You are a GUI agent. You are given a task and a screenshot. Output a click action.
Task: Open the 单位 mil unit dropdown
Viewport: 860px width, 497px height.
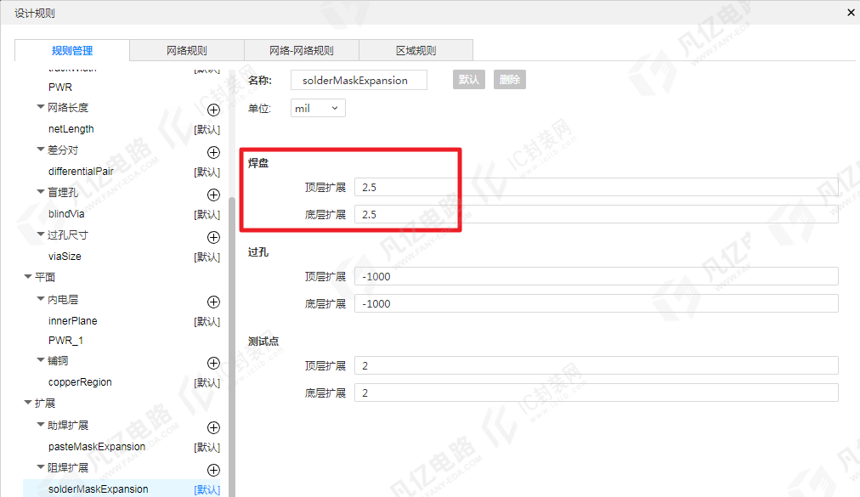pyautogui.click(x=318, y=108)
